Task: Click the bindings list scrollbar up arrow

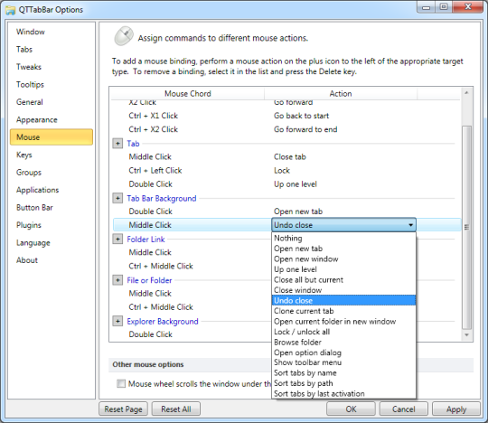Action: coord(466,93)
